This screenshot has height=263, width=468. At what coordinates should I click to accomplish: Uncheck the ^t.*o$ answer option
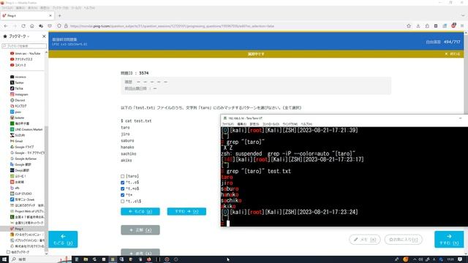tap(123, 188)
